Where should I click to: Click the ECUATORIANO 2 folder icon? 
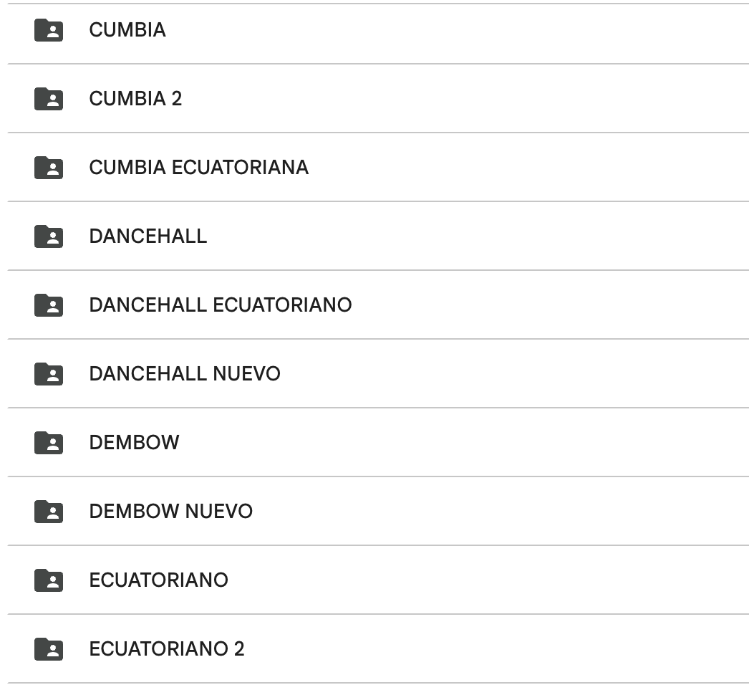49,649
